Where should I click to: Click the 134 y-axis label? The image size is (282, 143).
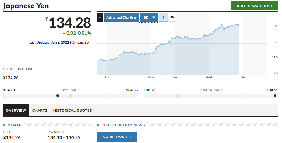275,26
